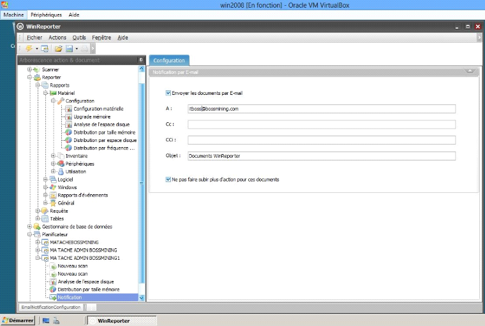The width and height of the screenshot is (485, 326).
Task: Click the Distribution par espace disque pie icon
Action: tap(68, 140)
